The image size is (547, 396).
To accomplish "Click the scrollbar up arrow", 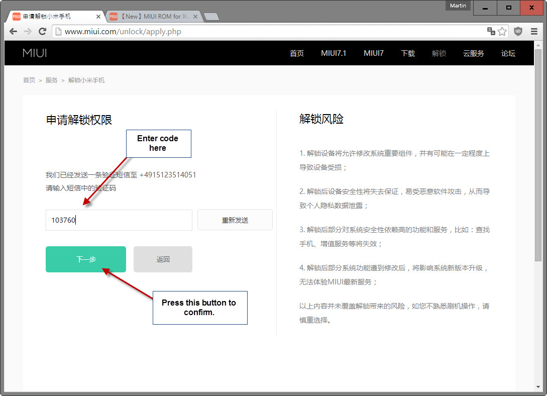I will [538, 45].
